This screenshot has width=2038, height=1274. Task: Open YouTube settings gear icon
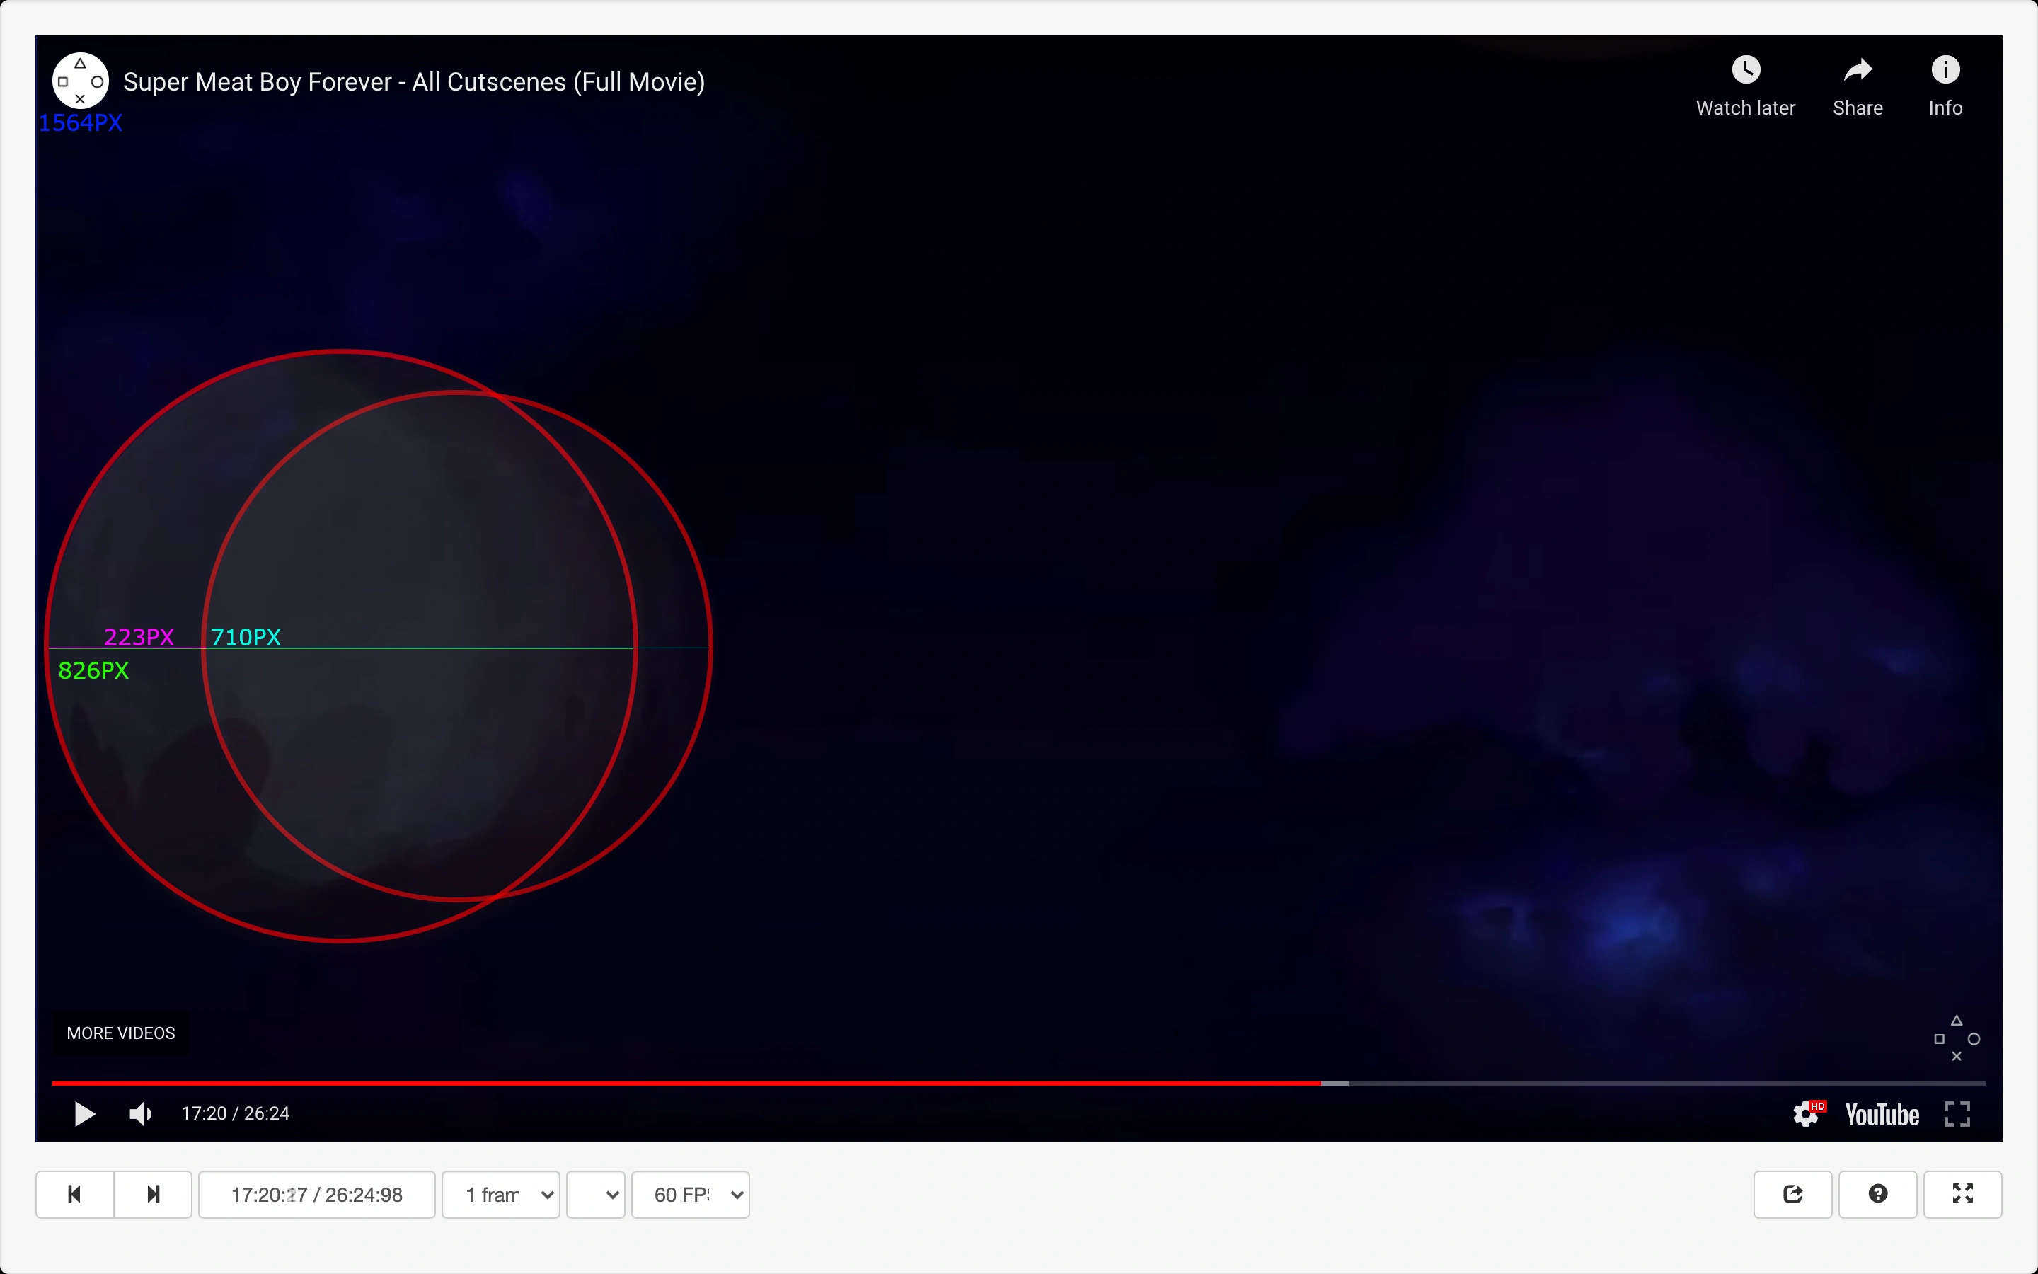1807,1114
